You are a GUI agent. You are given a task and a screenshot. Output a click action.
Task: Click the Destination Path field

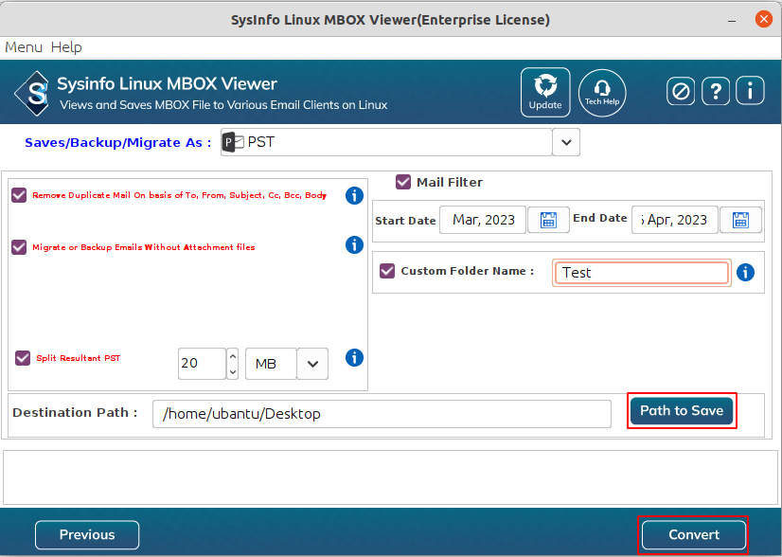click(x=382, y=414)
